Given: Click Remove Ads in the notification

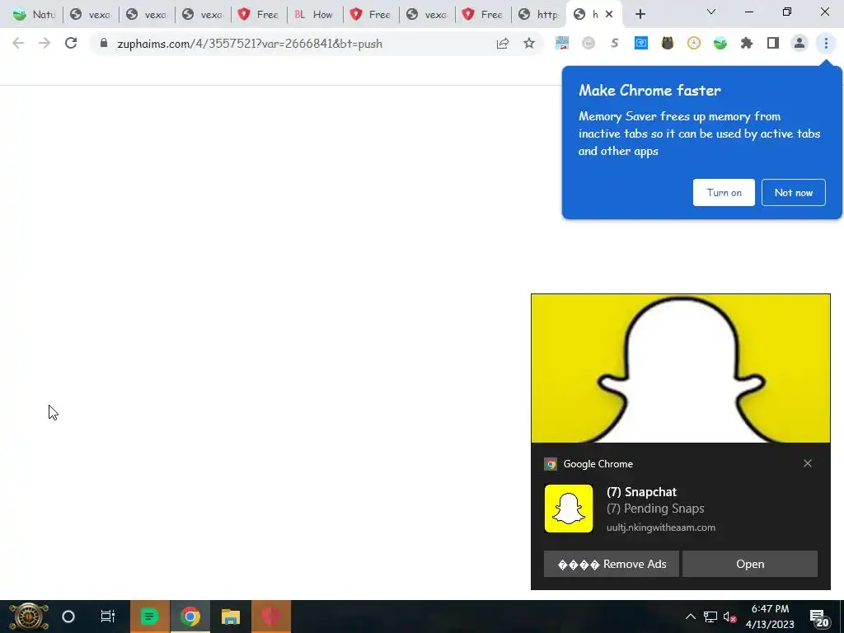Looking at the screenshot, I should click(x=612, y=564).
